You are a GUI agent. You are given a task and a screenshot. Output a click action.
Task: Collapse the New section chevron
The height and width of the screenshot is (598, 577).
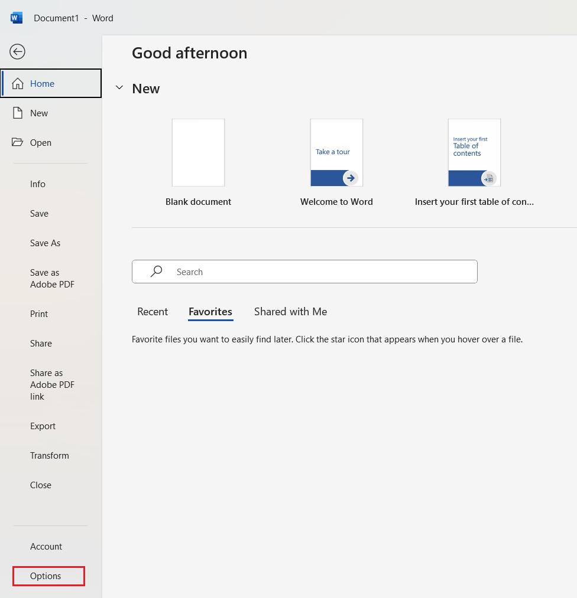pyautogui.click(x=119, y=88)
